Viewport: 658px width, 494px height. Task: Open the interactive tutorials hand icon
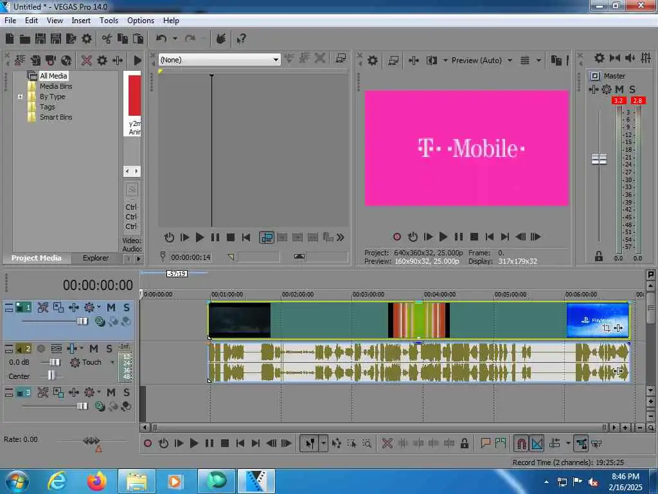pyautogui.click(x=221, y=39)
